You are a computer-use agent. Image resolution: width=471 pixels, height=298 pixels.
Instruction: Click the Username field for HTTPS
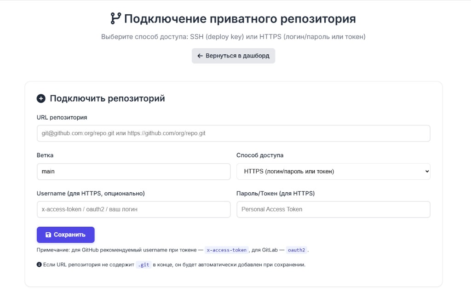pos(134,209)
